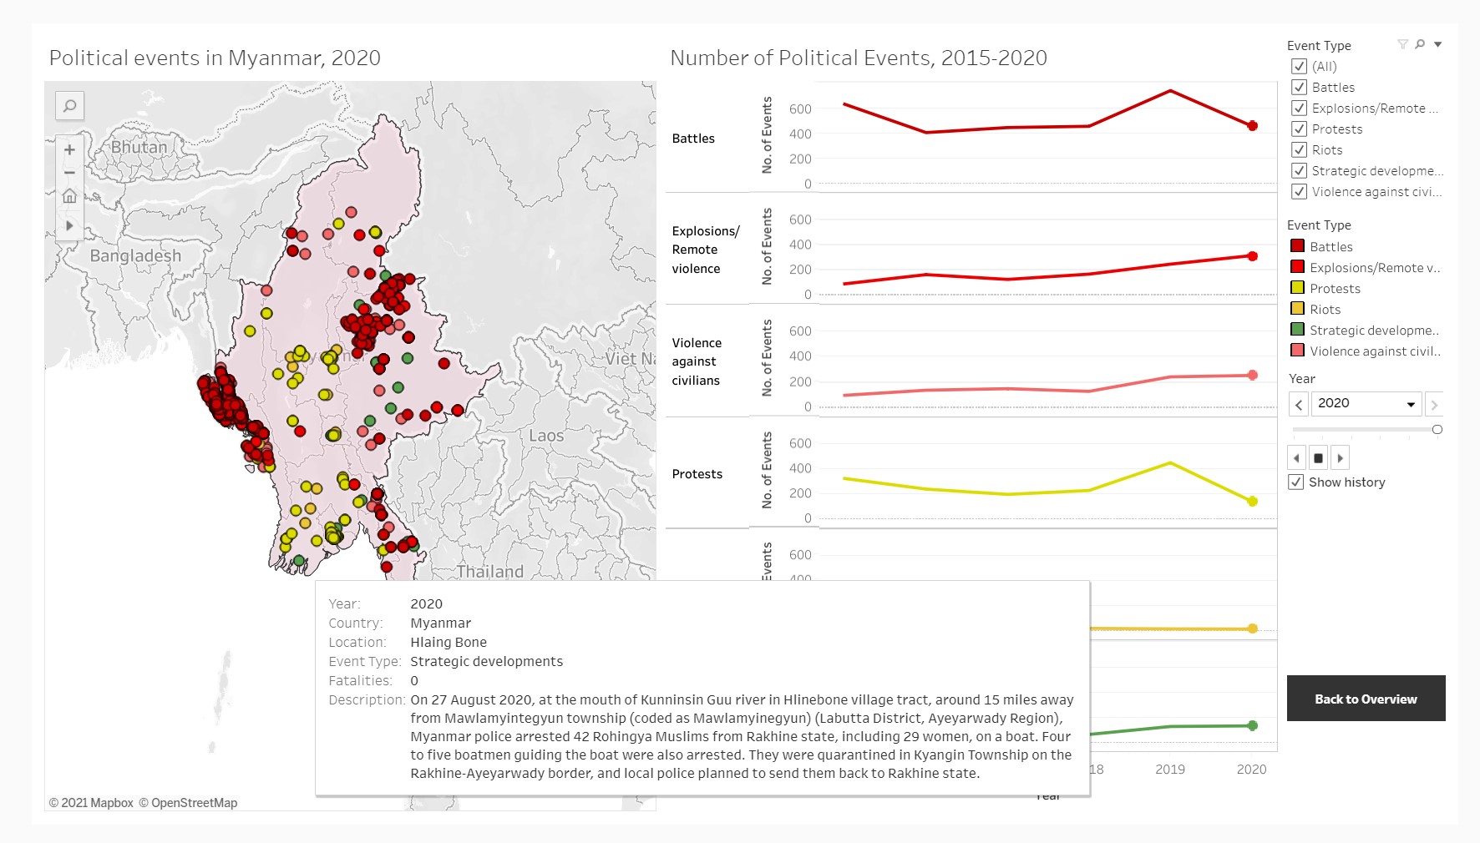Screen dimensions: 1480x843
Task: Select the yellow Protests legend swatch
Action: click(1296, 289)
